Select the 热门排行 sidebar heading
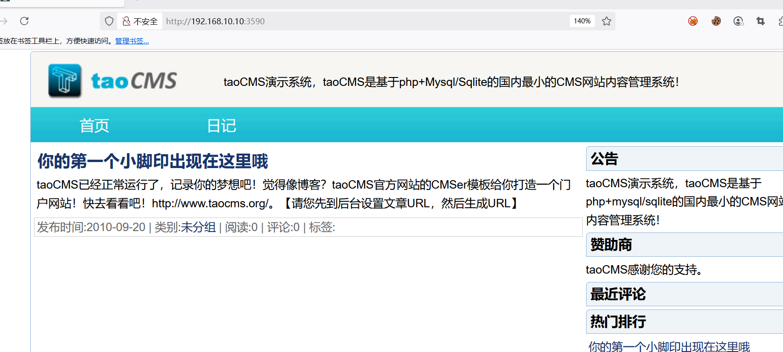This screenshot has width=783, height=352. click(x=618, y=322)
